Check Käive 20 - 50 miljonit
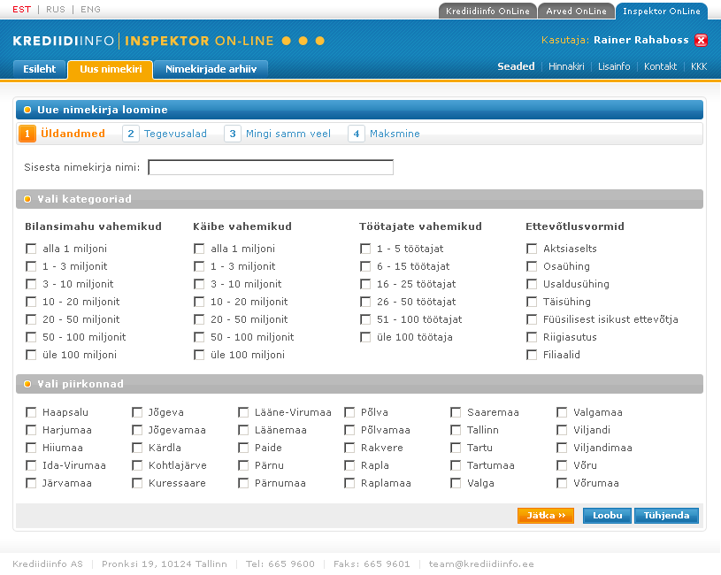The height and width of the screenshot is (575, 721). (x=199, y=319)
